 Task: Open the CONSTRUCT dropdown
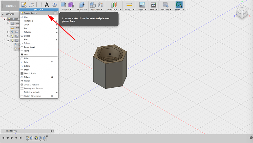click(114, 10)
